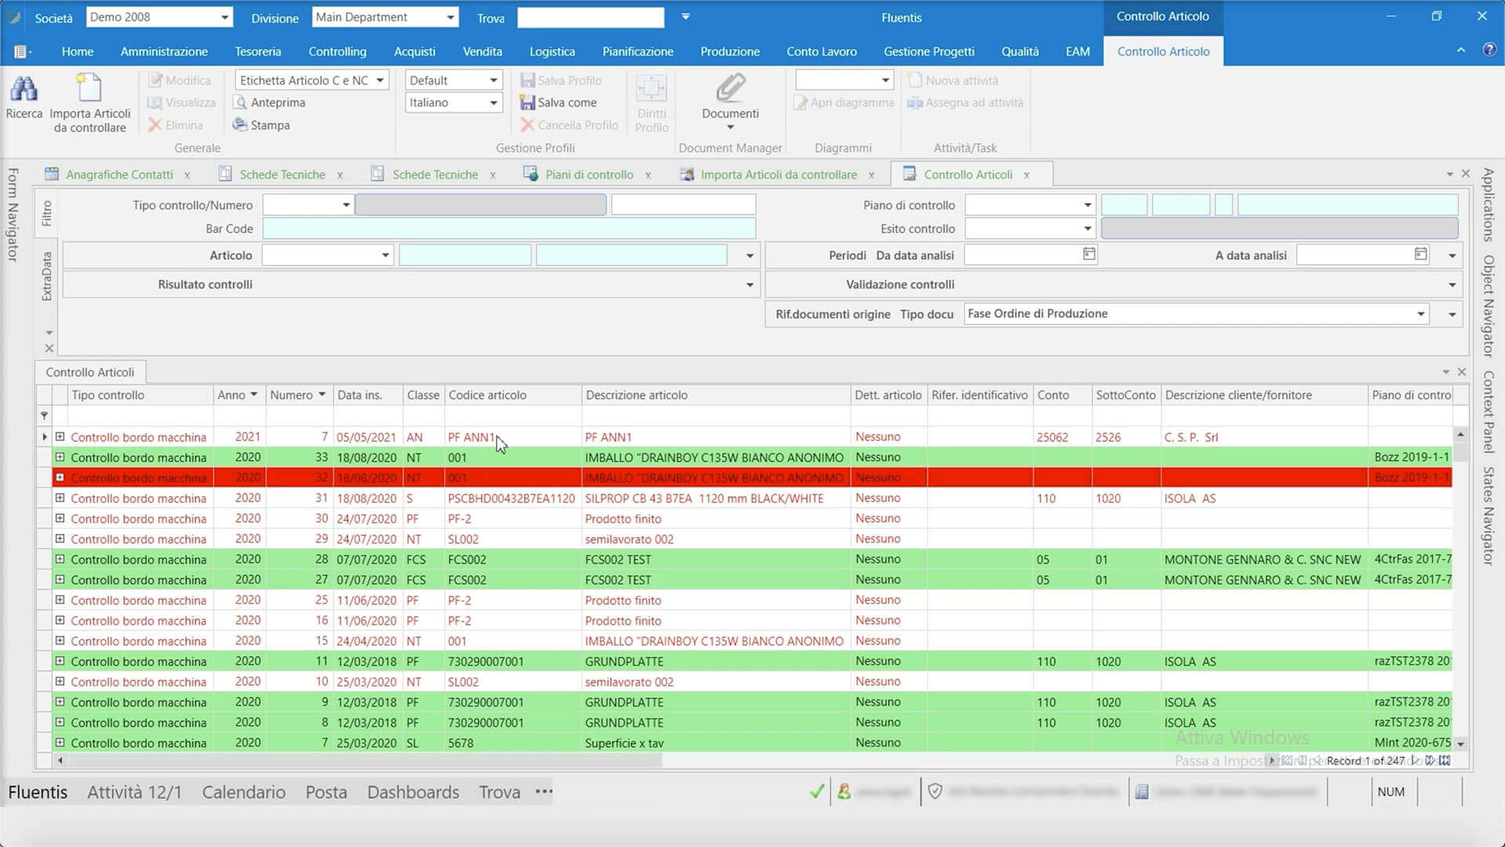Screen dimensions: 1505x847
Task: Click Nuova attività icon
Action: click(x=915, y=80)
